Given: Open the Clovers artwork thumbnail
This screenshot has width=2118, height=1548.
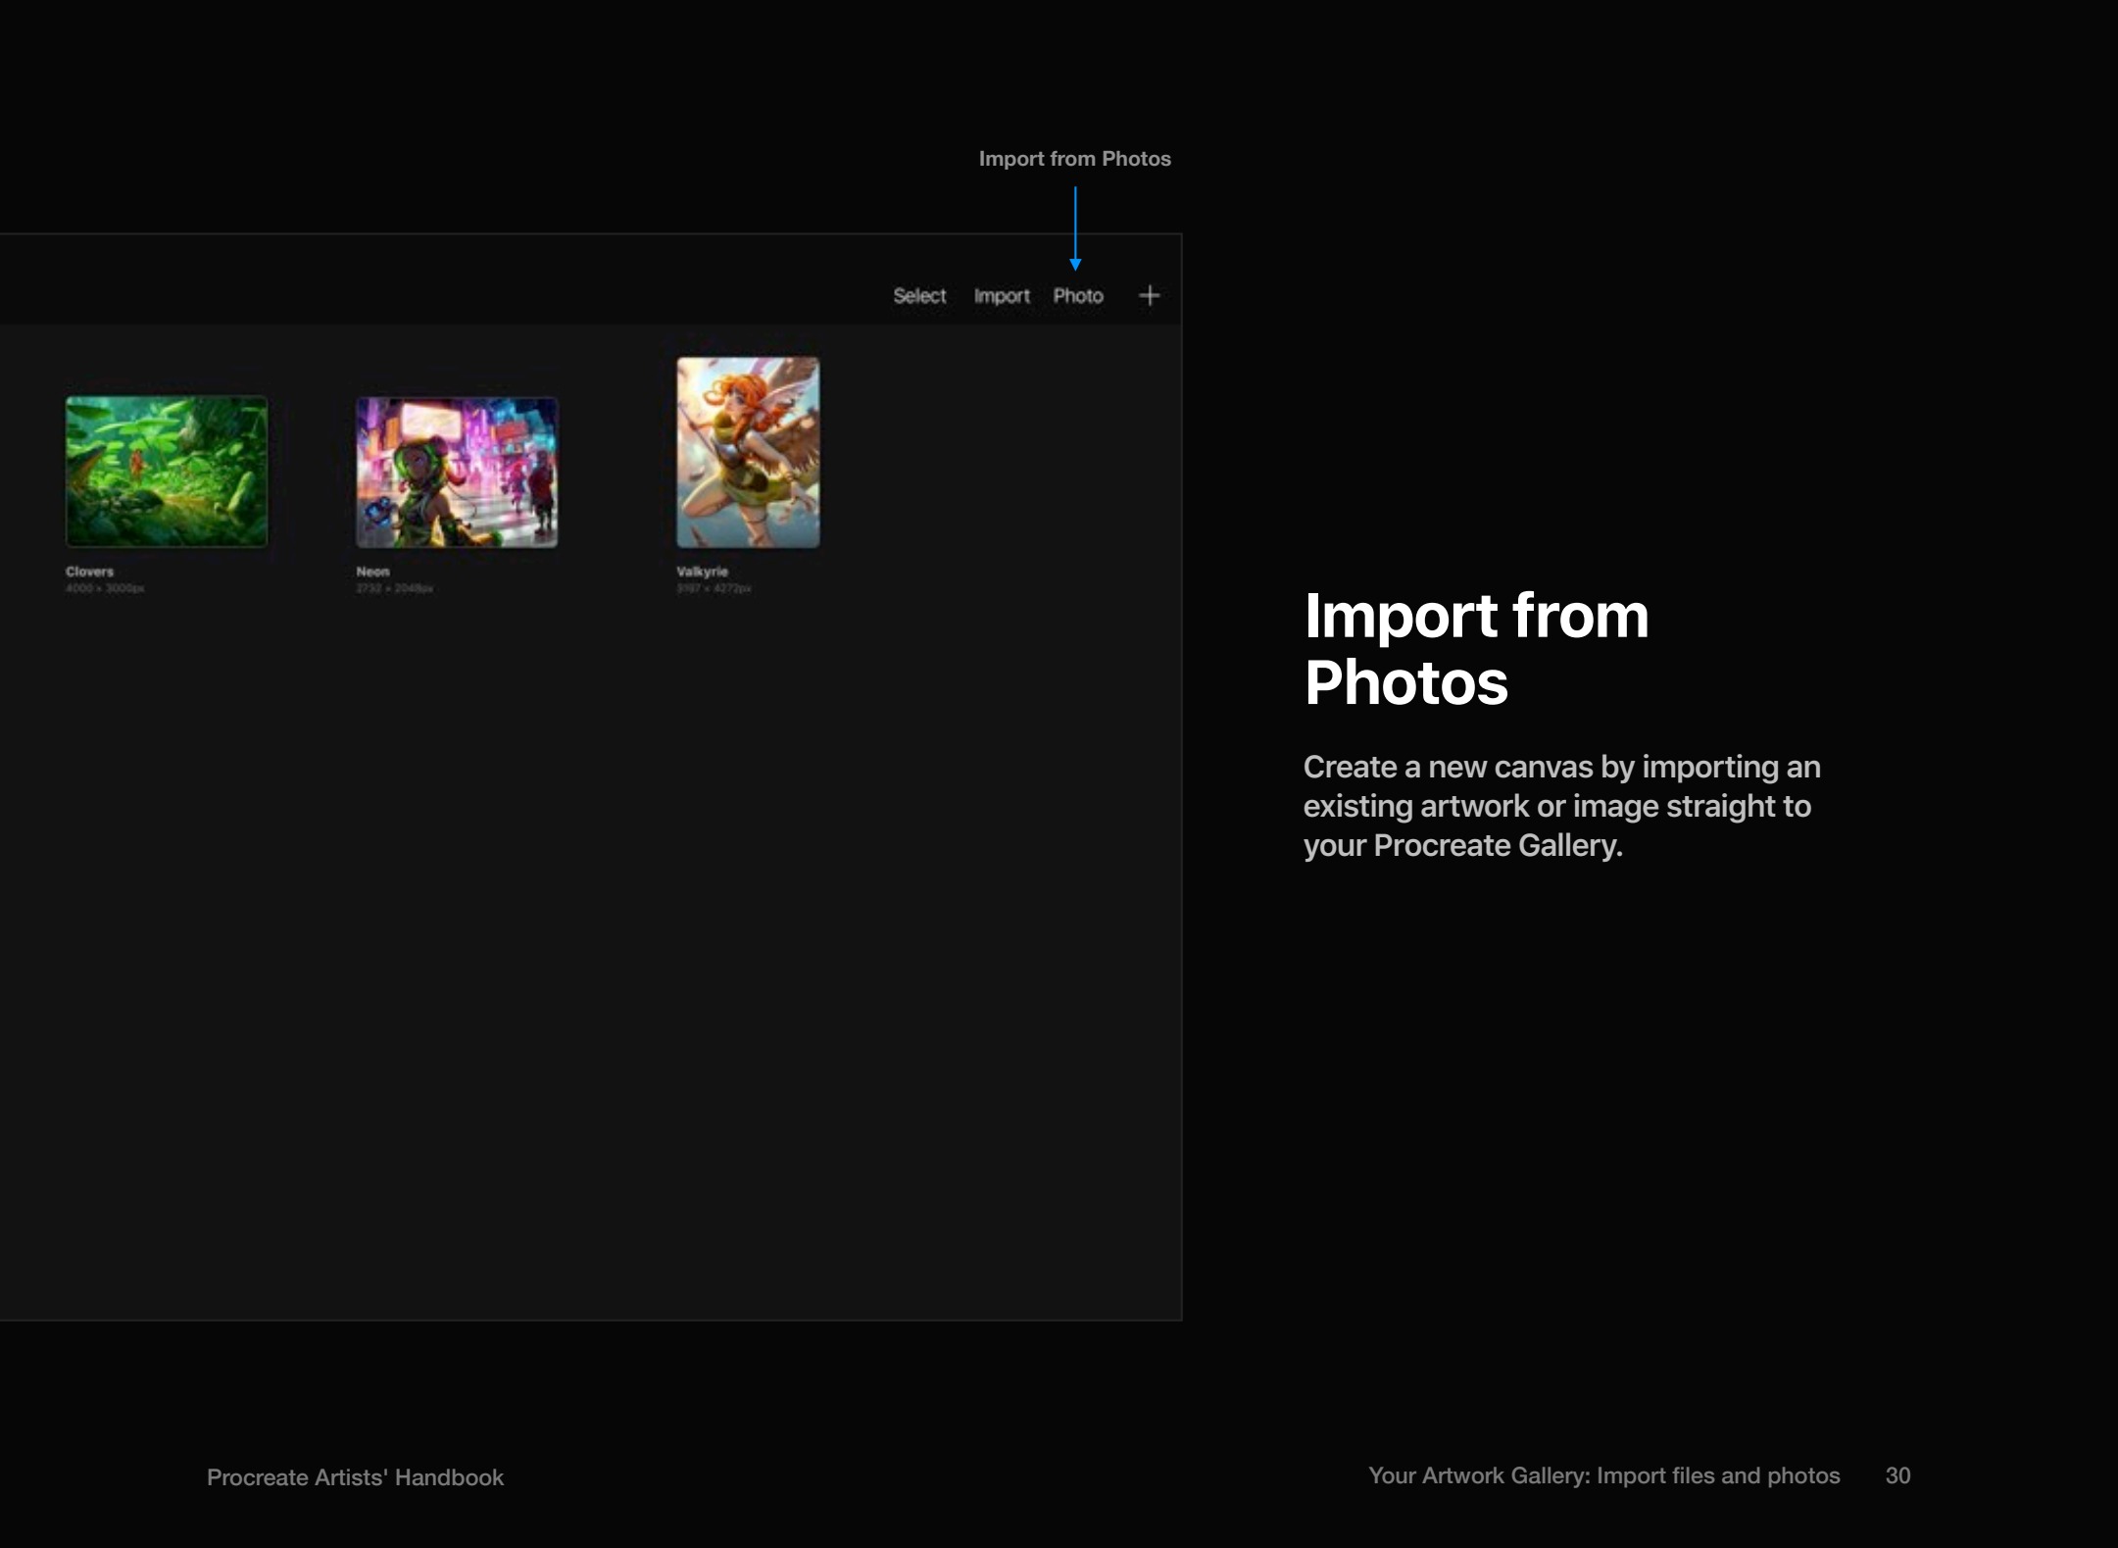Looking at the screenshot, I should [x=166, y=471].
